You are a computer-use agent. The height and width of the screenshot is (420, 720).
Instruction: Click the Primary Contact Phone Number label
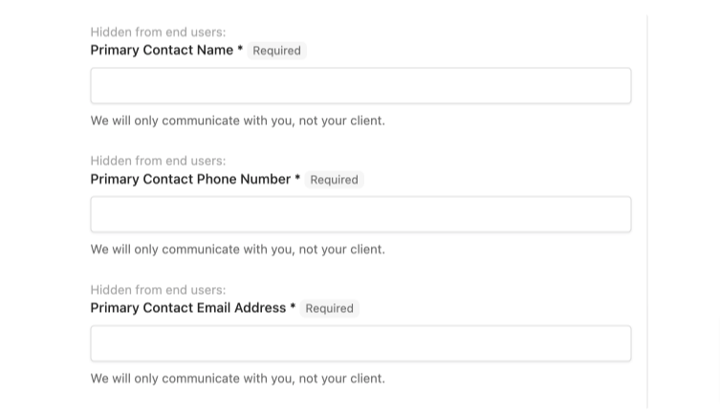point(190,179)
